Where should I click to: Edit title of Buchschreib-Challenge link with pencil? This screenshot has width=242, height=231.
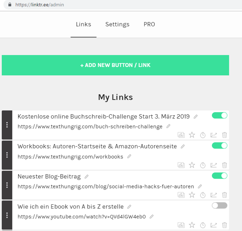[195, 117]
